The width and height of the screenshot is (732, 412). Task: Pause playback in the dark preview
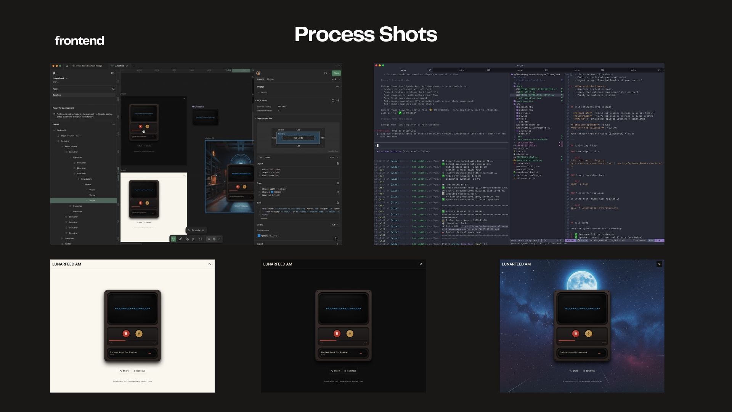click(x=337, y=334)
